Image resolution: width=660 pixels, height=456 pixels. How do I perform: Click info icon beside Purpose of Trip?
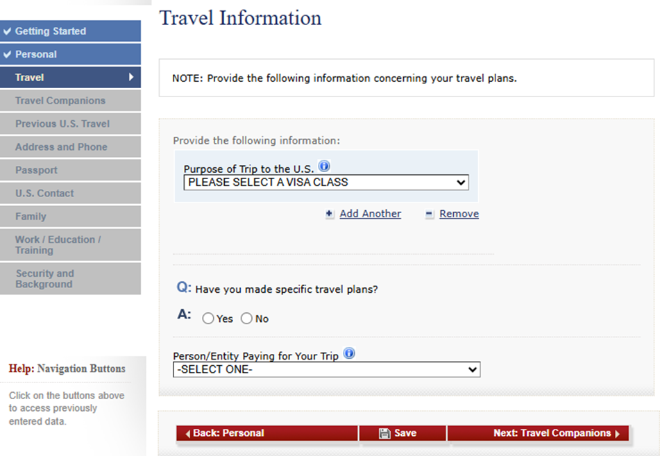click(324, 167)
